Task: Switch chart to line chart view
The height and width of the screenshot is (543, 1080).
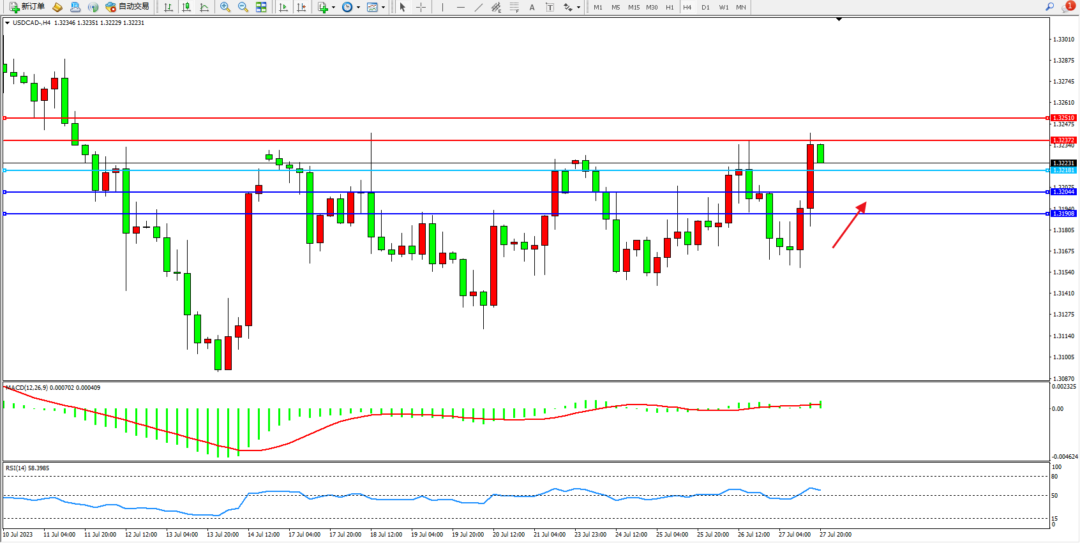Action: [204, 7]
